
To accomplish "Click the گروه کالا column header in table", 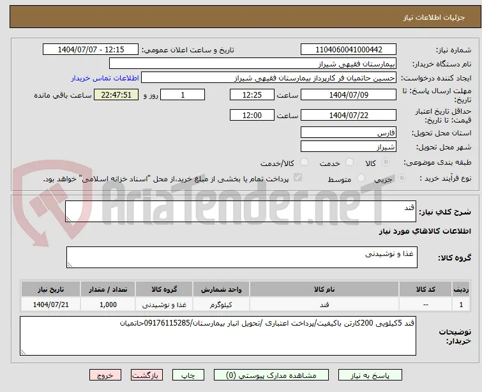I will [x=164, y=289].
